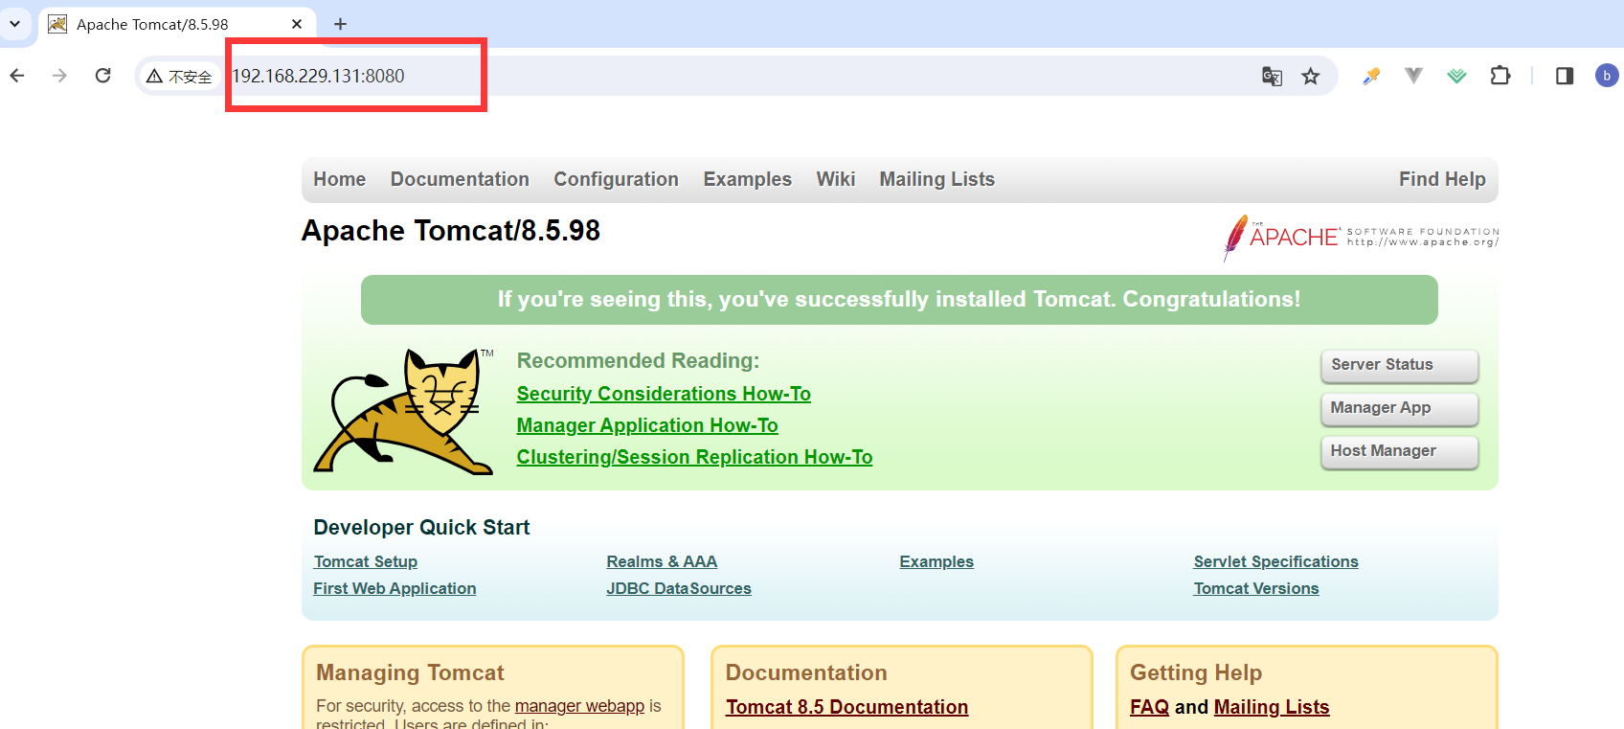Reload the Tomcat page
Viewport: 1624px width, 729px height.
[103, 76]
